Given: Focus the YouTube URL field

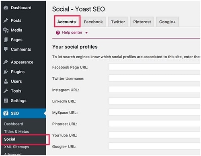Looking at the screenshot, I should tap(154, 135).
